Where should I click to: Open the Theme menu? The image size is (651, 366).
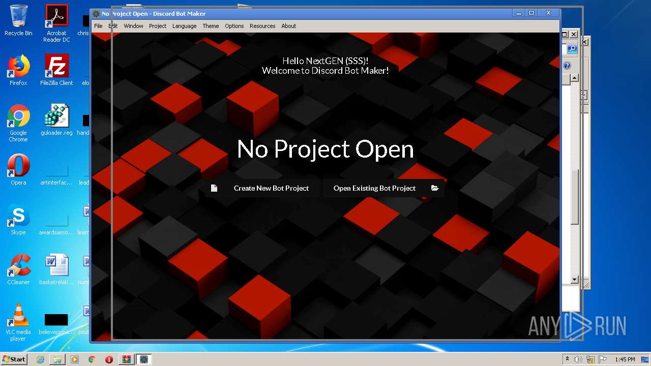pyautogui.click(x=211, y=26)
